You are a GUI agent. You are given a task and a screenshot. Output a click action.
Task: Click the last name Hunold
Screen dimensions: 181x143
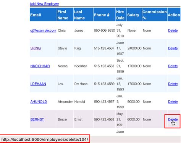[x=80, y=102]
